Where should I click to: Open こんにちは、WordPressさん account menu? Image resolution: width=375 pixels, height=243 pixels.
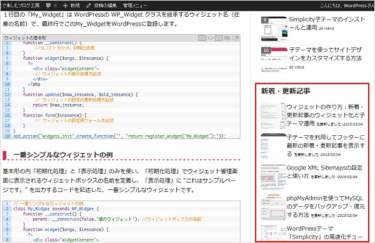(347, 5)
